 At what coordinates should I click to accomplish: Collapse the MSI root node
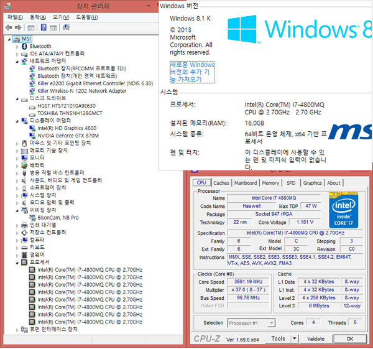point(9,39)
